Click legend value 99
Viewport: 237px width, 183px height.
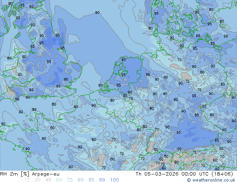pos(102,180)
